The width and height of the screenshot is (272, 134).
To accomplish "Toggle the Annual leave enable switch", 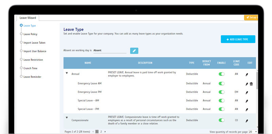I will [x=222, y=74].
